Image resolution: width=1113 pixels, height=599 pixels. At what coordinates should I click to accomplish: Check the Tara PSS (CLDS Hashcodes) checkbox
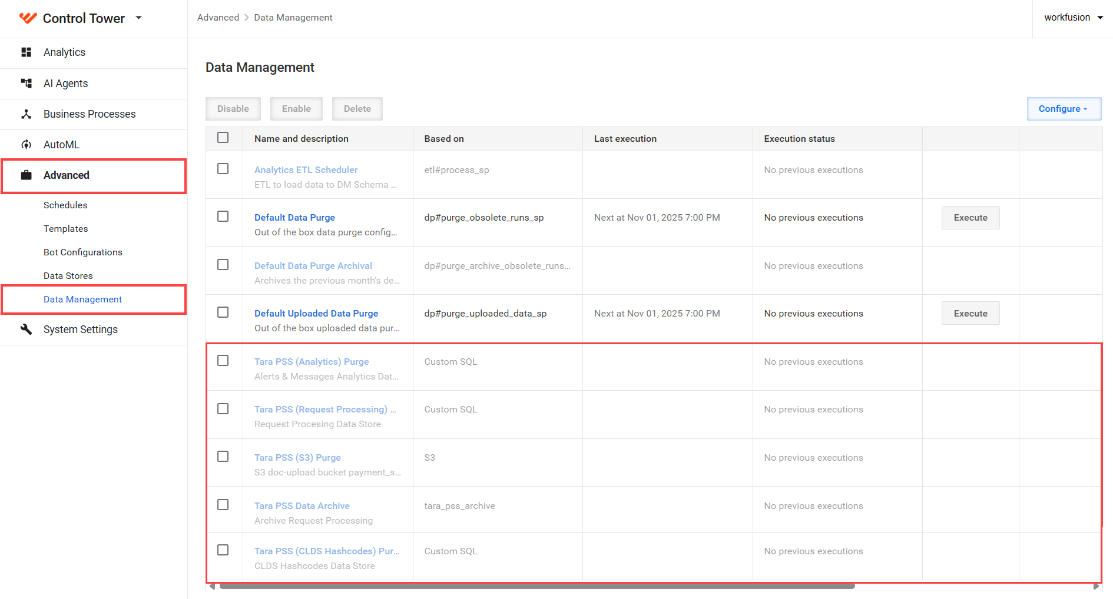point(223,550)
